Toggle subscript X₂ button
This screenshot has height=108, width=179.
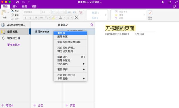click(x=46, y=18)
